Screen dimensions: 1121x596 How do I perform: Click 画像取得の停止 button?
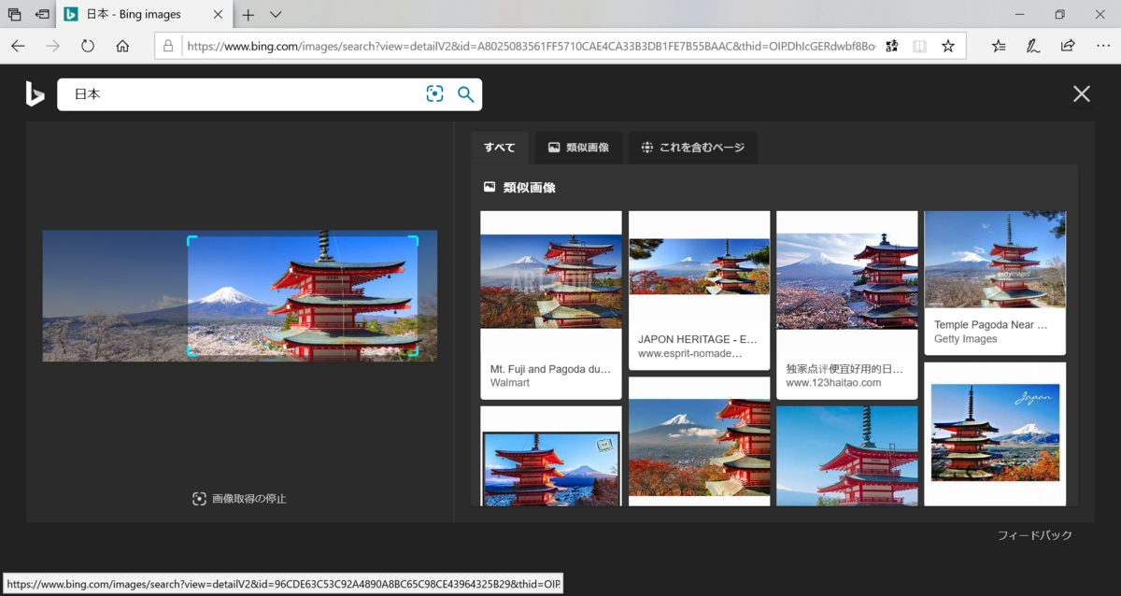pos(239,499)
